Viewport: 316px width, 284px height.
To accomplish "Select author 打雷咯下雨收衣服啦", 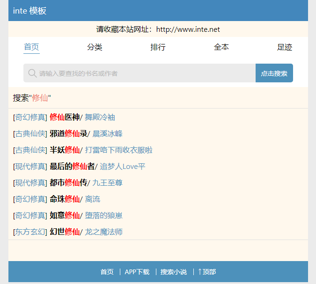I will tap(118, 150).
